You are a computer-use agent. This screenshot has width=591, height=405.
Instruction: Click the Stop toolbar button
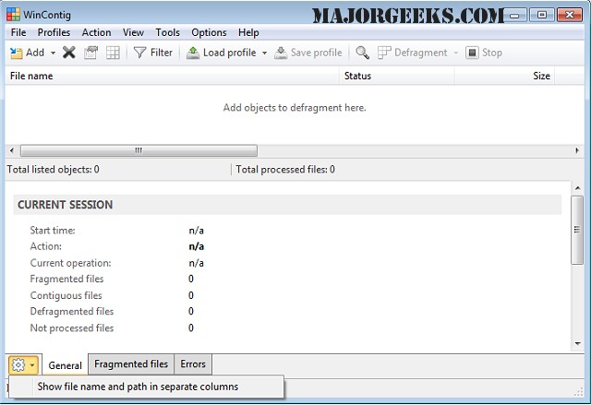coord(485,53)
